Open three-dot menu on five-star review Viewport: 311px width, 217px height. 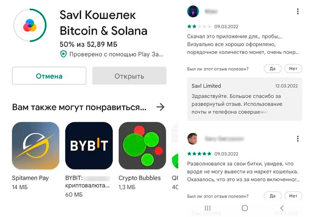298,139
